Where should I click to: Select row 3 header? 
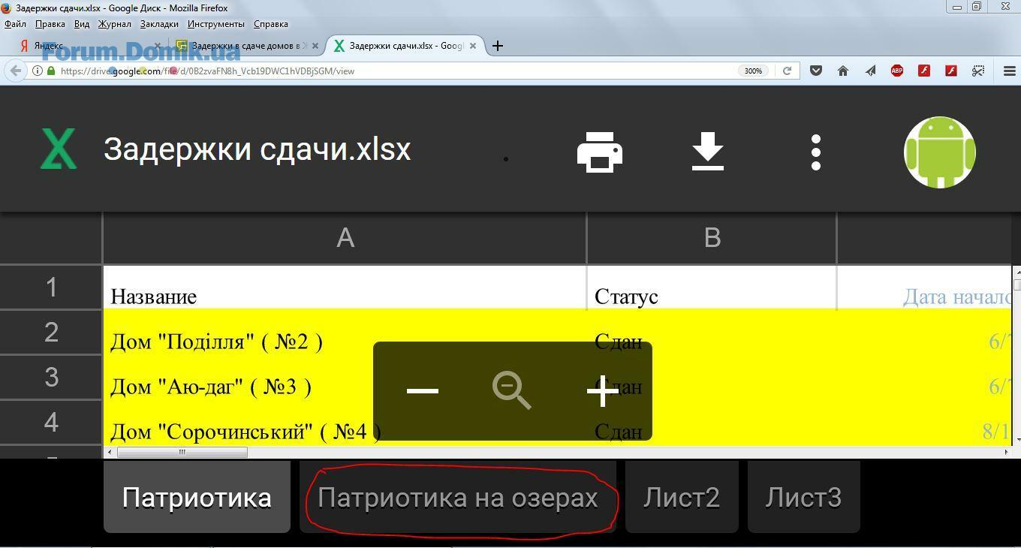pyautogui.click(x=51, y=377)
